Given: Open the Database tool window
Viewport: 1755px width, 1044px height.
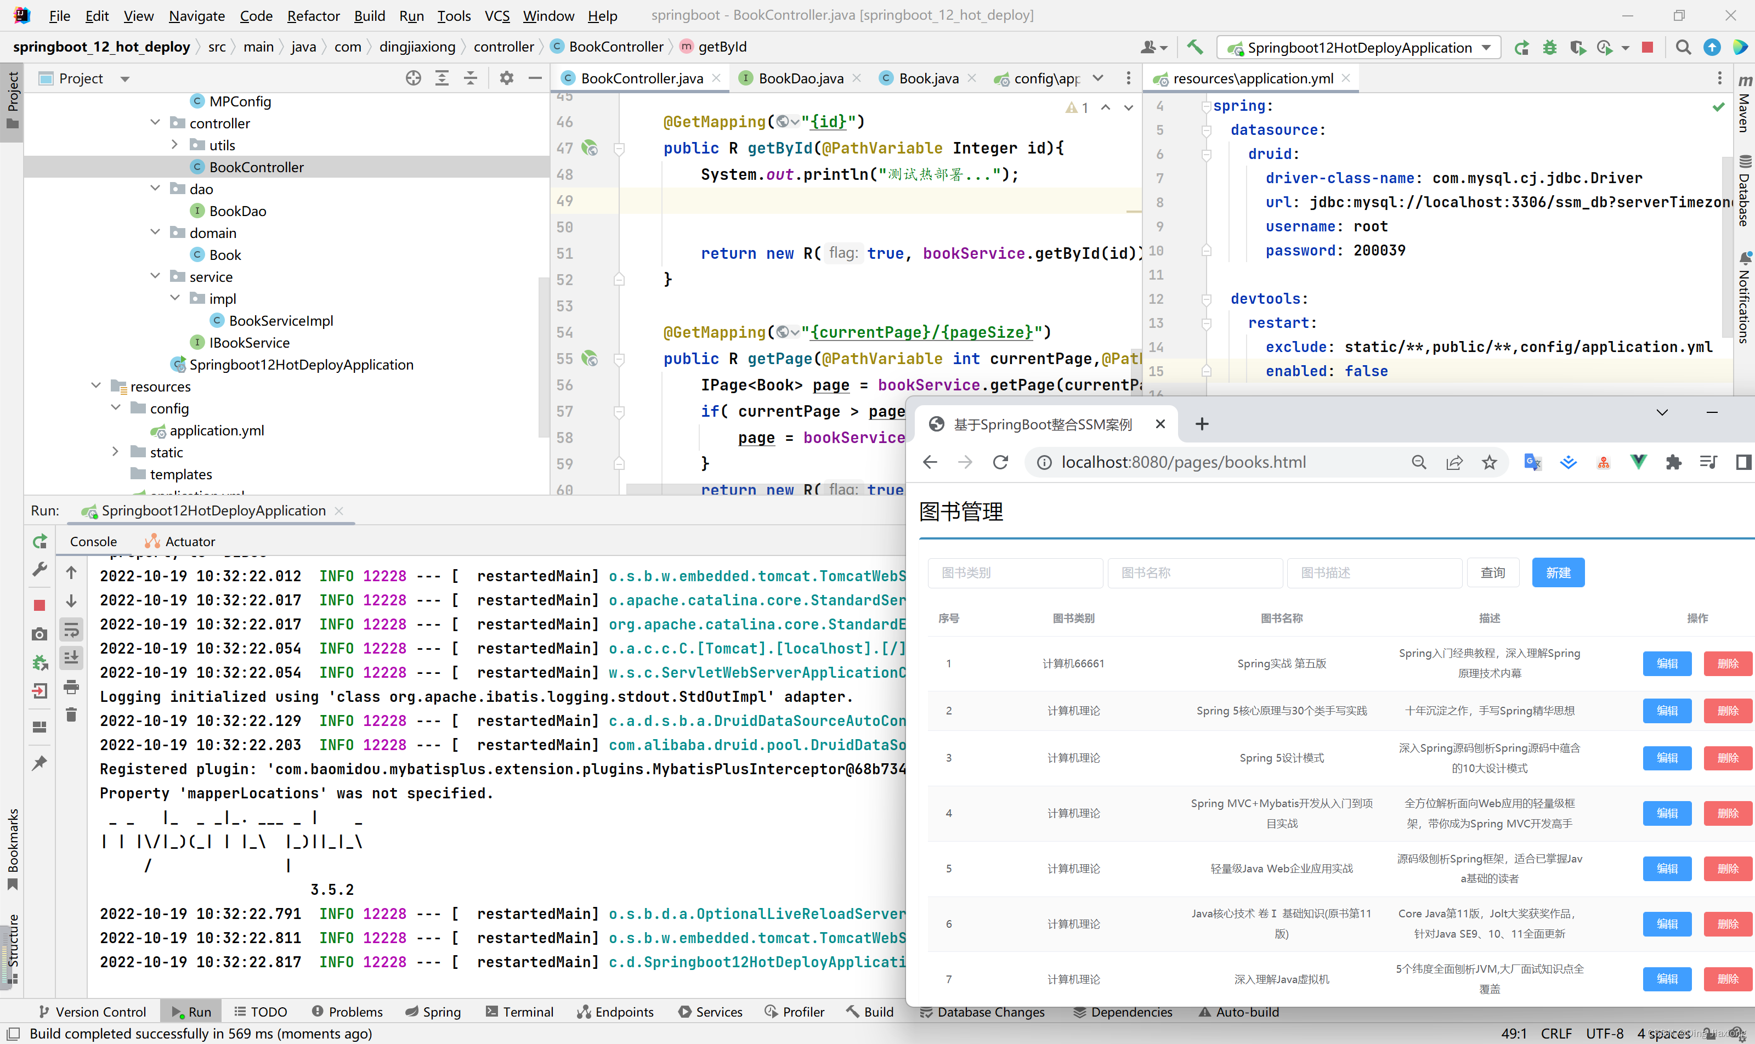Looking at the screenshot, I should point(1745,191).
